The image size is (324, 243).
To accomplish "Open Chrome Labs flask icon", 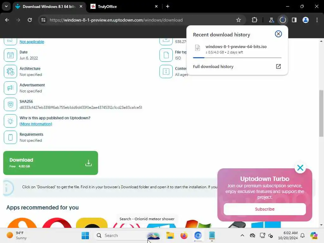I will pos(271,20).
